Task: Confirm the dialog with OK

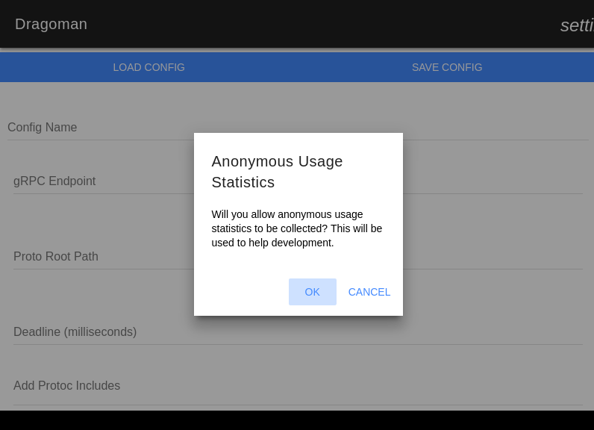Action: pyautogui.click(x=312, y=292)
